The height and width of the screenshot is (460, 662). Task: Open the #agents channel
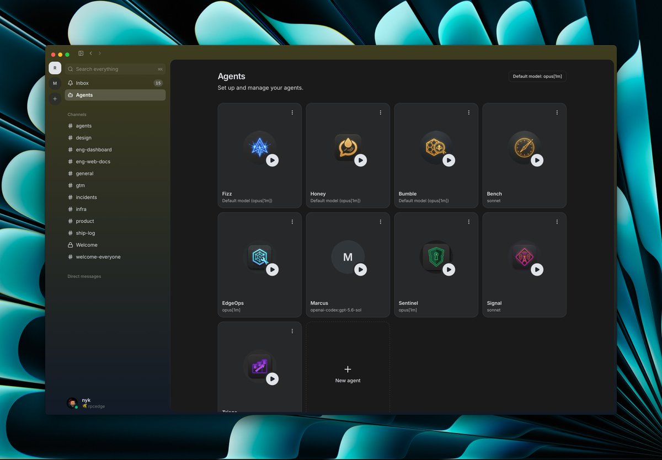click(115, 126)
